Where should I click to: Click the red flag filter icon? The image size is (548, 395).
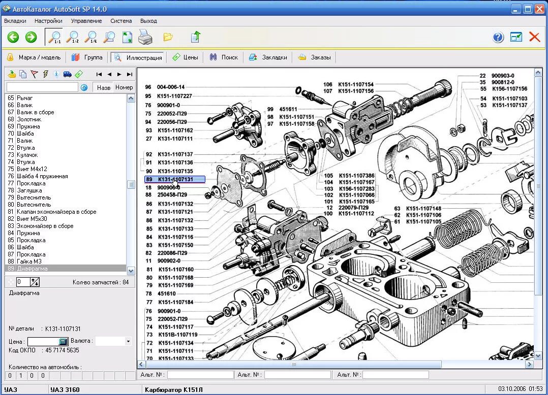pos(34,74)
